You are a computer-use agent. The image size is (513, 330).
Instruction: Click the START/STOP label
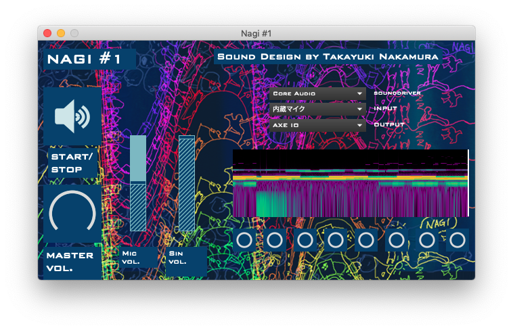pos(72,163)
